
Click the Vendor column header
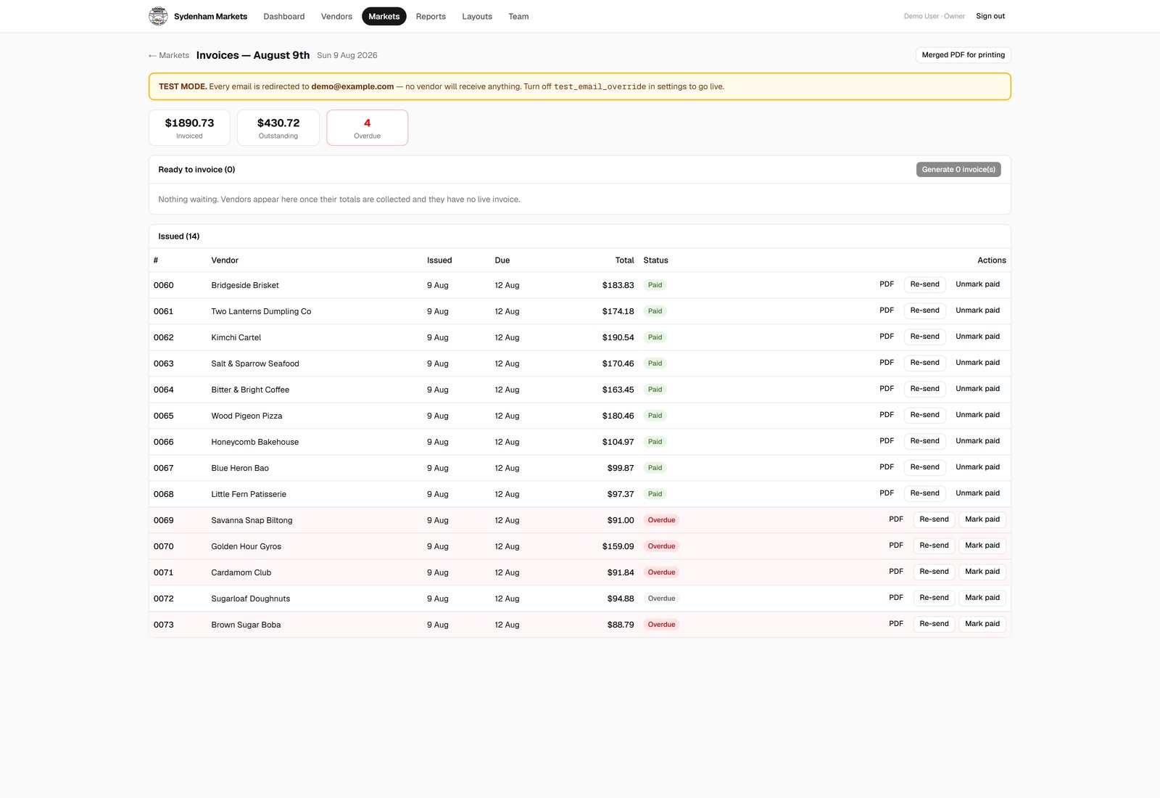[x=225, y=260]
